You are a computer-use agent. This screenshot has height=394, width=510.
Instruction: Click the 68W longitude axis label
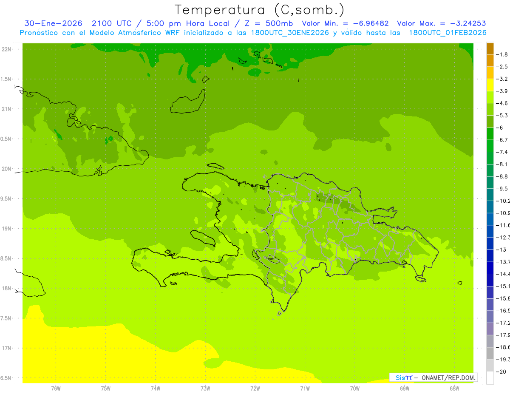pyautogui.click(x=454, y=388)
